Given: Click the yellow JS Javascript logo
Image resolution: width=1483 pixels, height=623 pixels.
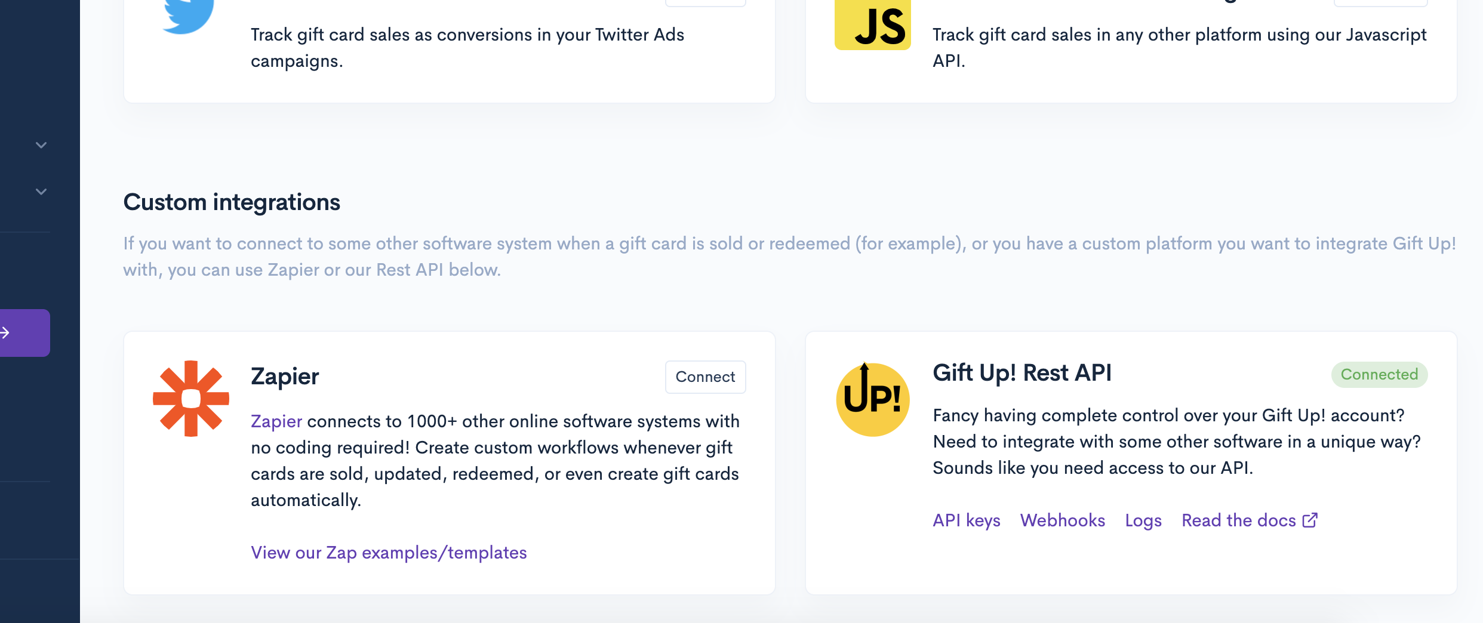Looking at the screenshot, I should click(872, 25).
